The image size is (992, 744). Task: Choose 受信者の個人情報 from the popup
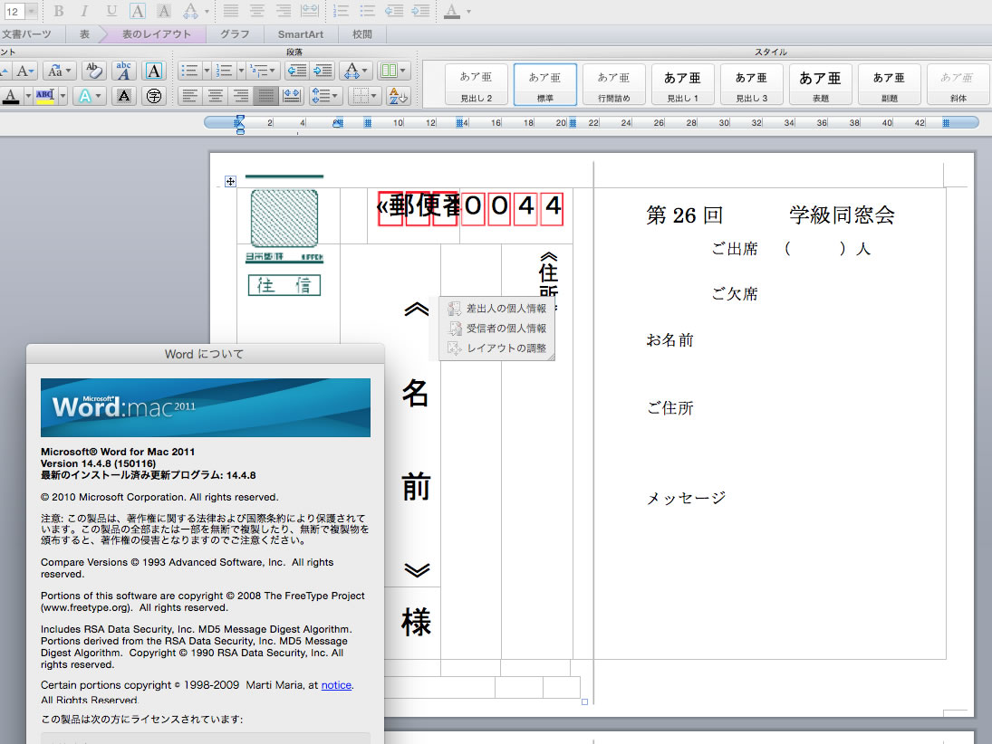497,329
